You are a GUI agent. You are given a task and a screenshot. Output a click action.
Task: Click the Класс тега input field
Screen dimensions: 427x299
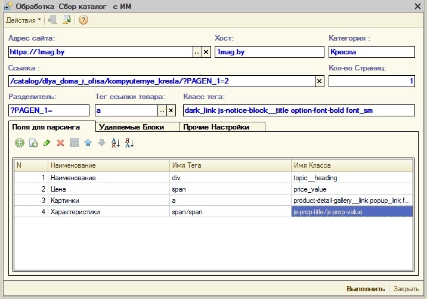pyautogui.click(x=299, y=110)
